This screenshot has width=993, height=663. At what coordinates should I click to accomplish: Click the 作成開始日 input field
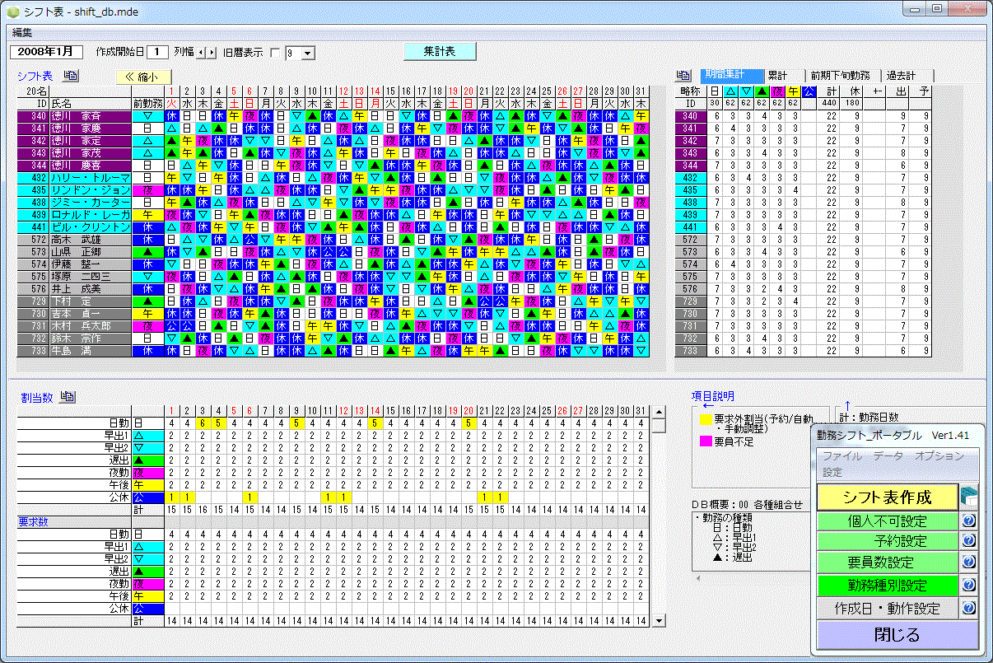tap(159, 52)
